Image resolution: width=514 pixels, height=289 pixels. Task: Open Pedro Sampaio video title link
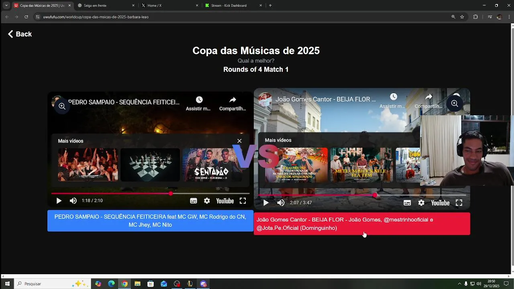click(x=124, y=102)
